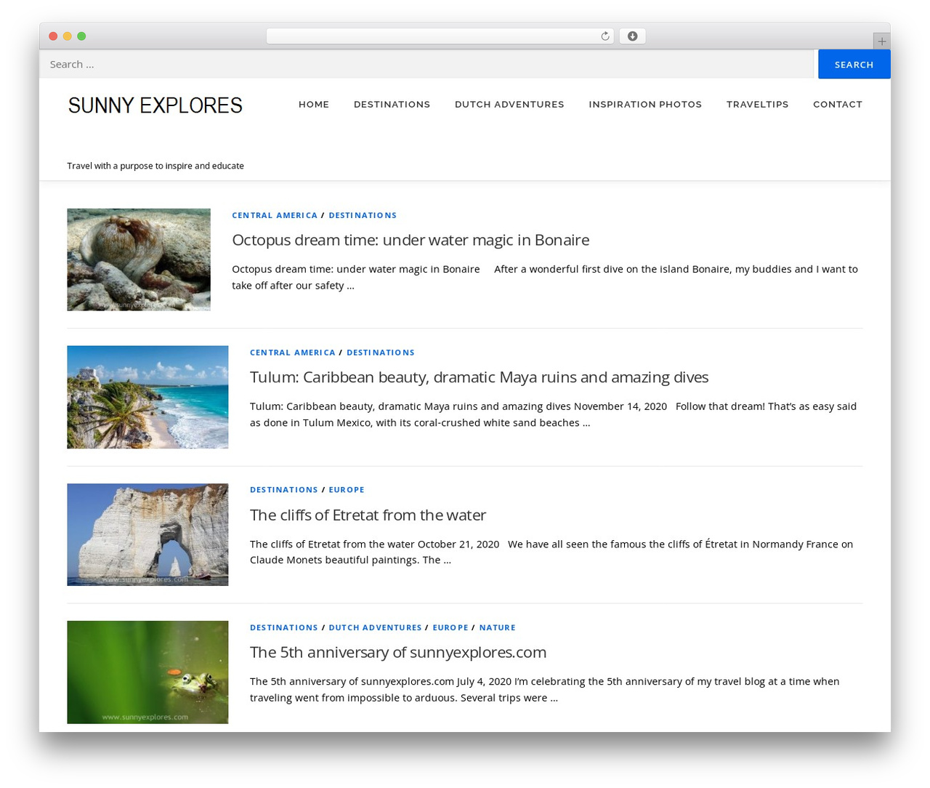Open the octopus photo thumbnail
The height and width of the screenshot is (788, 930).
coord(139,260)
